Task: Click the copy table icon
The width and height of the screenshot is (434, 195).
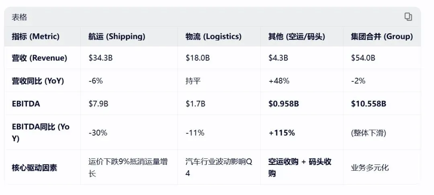Action: coord(408,17)
